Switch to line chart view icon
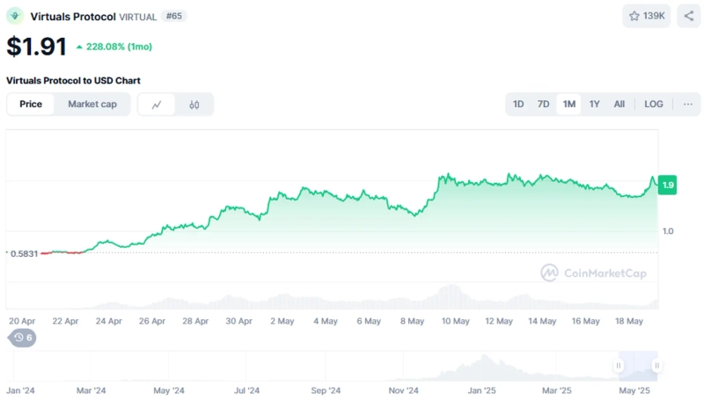 pyautogui.click(x=157, y=105)
